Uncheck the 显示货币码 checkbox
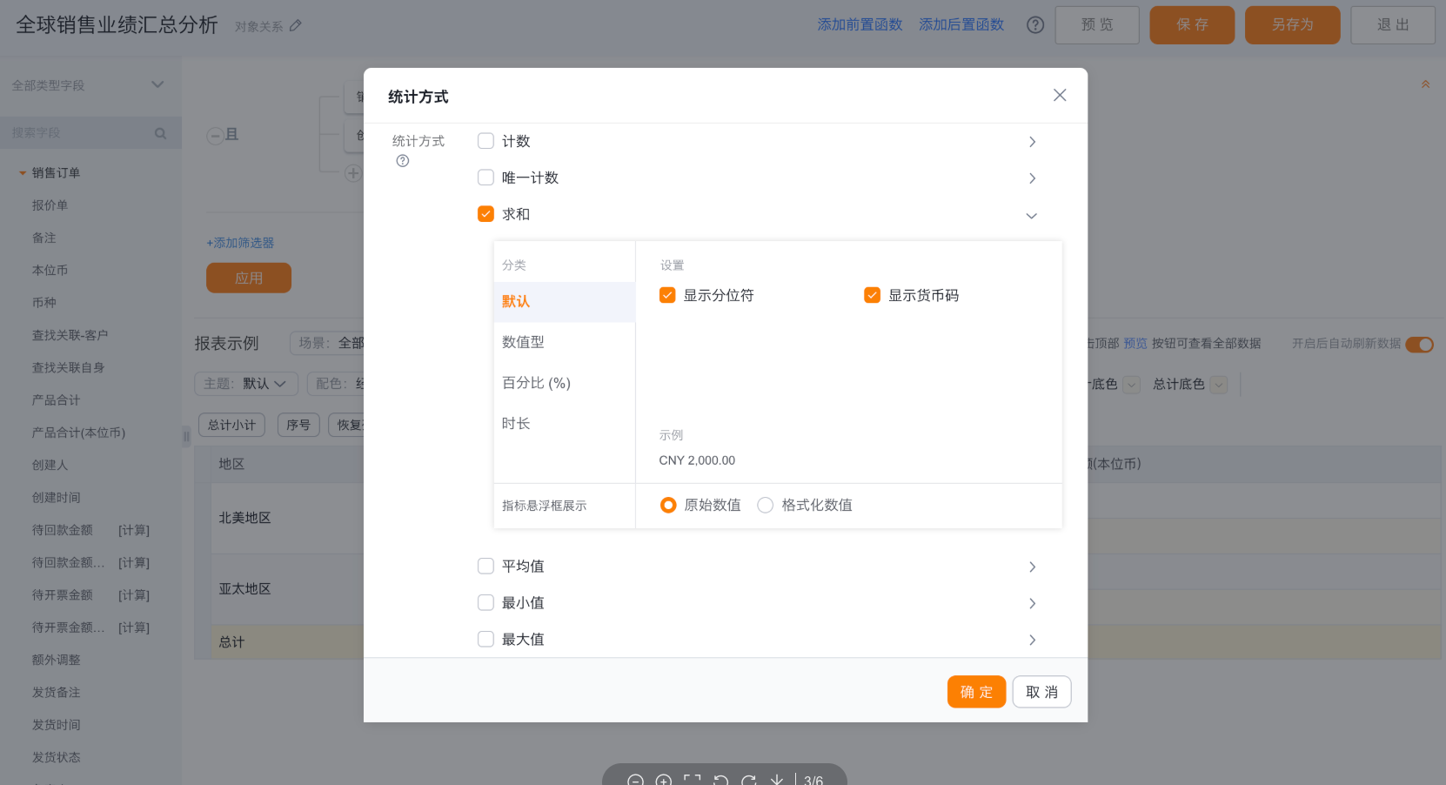Viewport: 1446px width, 785px height. pyautogui.click(x=872, y=295)
